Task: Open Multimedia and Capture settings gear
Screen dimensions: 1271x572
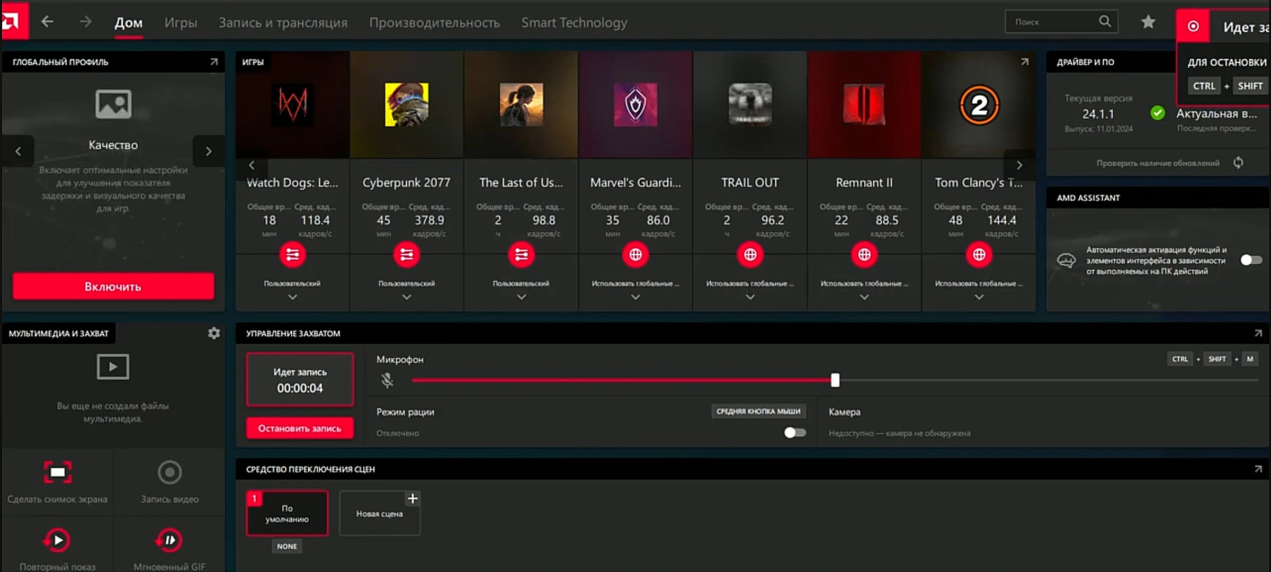Action: coord(214,333)
